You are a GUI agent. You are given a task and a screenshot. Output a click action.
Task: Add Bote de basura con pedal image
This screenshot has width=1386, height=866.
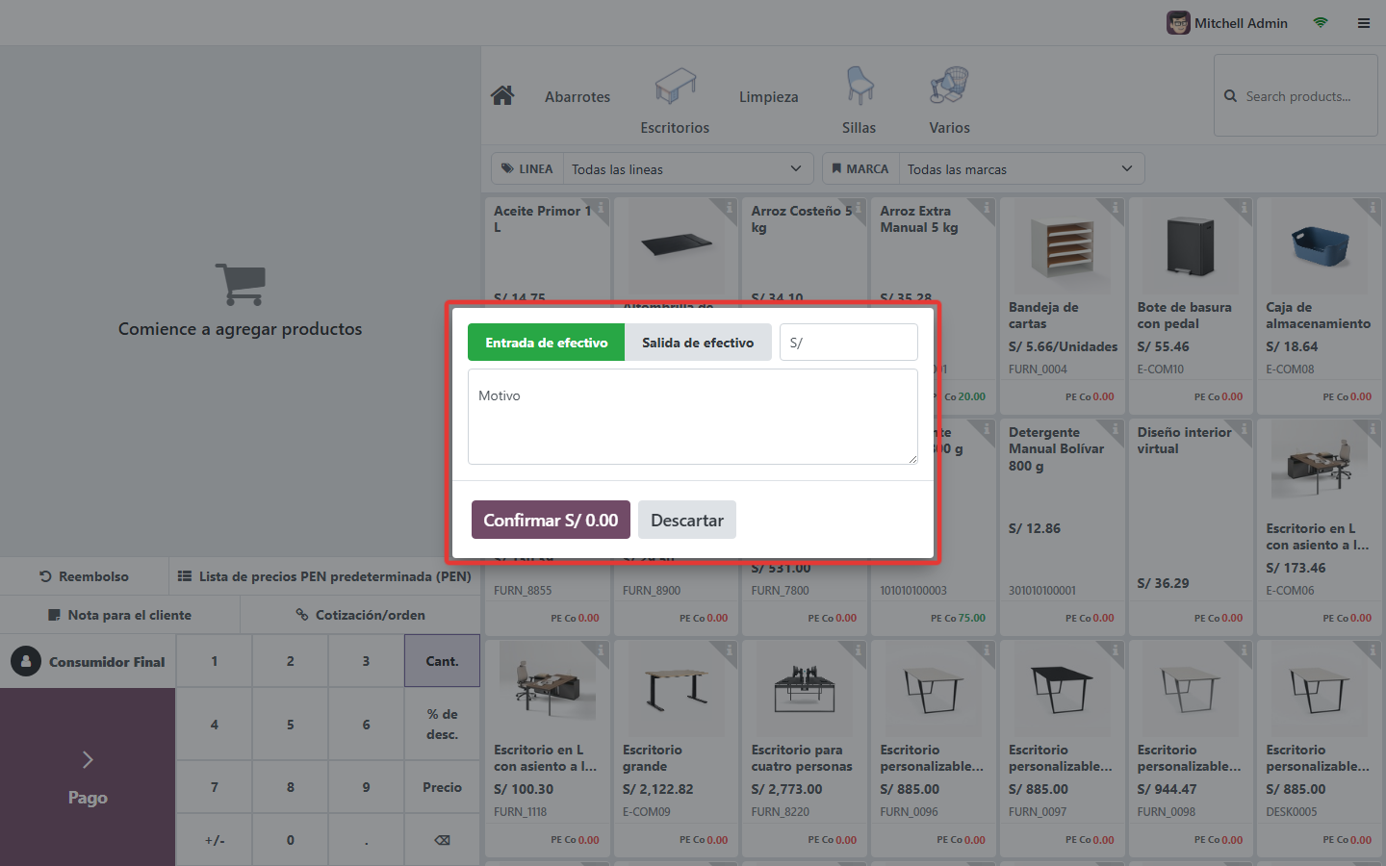[x=1191, y=246]
